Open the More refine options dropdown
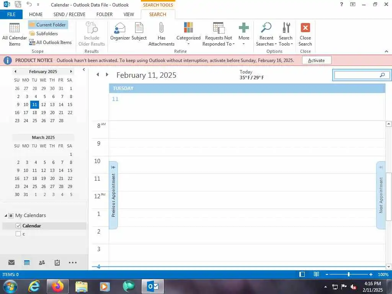 click(x=244, y=34)
